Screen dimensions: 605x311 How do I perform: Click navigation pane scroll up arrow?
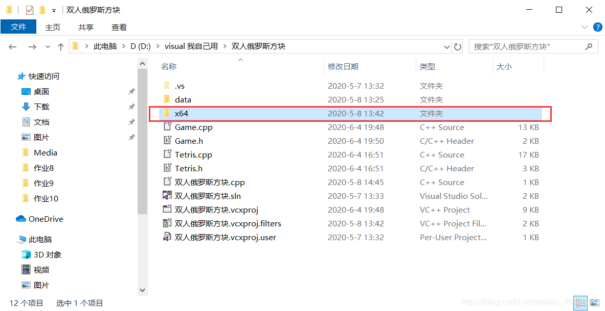pos(142,63)
